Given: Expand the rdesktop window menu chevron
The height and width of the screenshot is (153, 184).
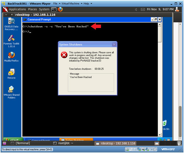Looking at the screenshot, I should click(x=6, y=15).
